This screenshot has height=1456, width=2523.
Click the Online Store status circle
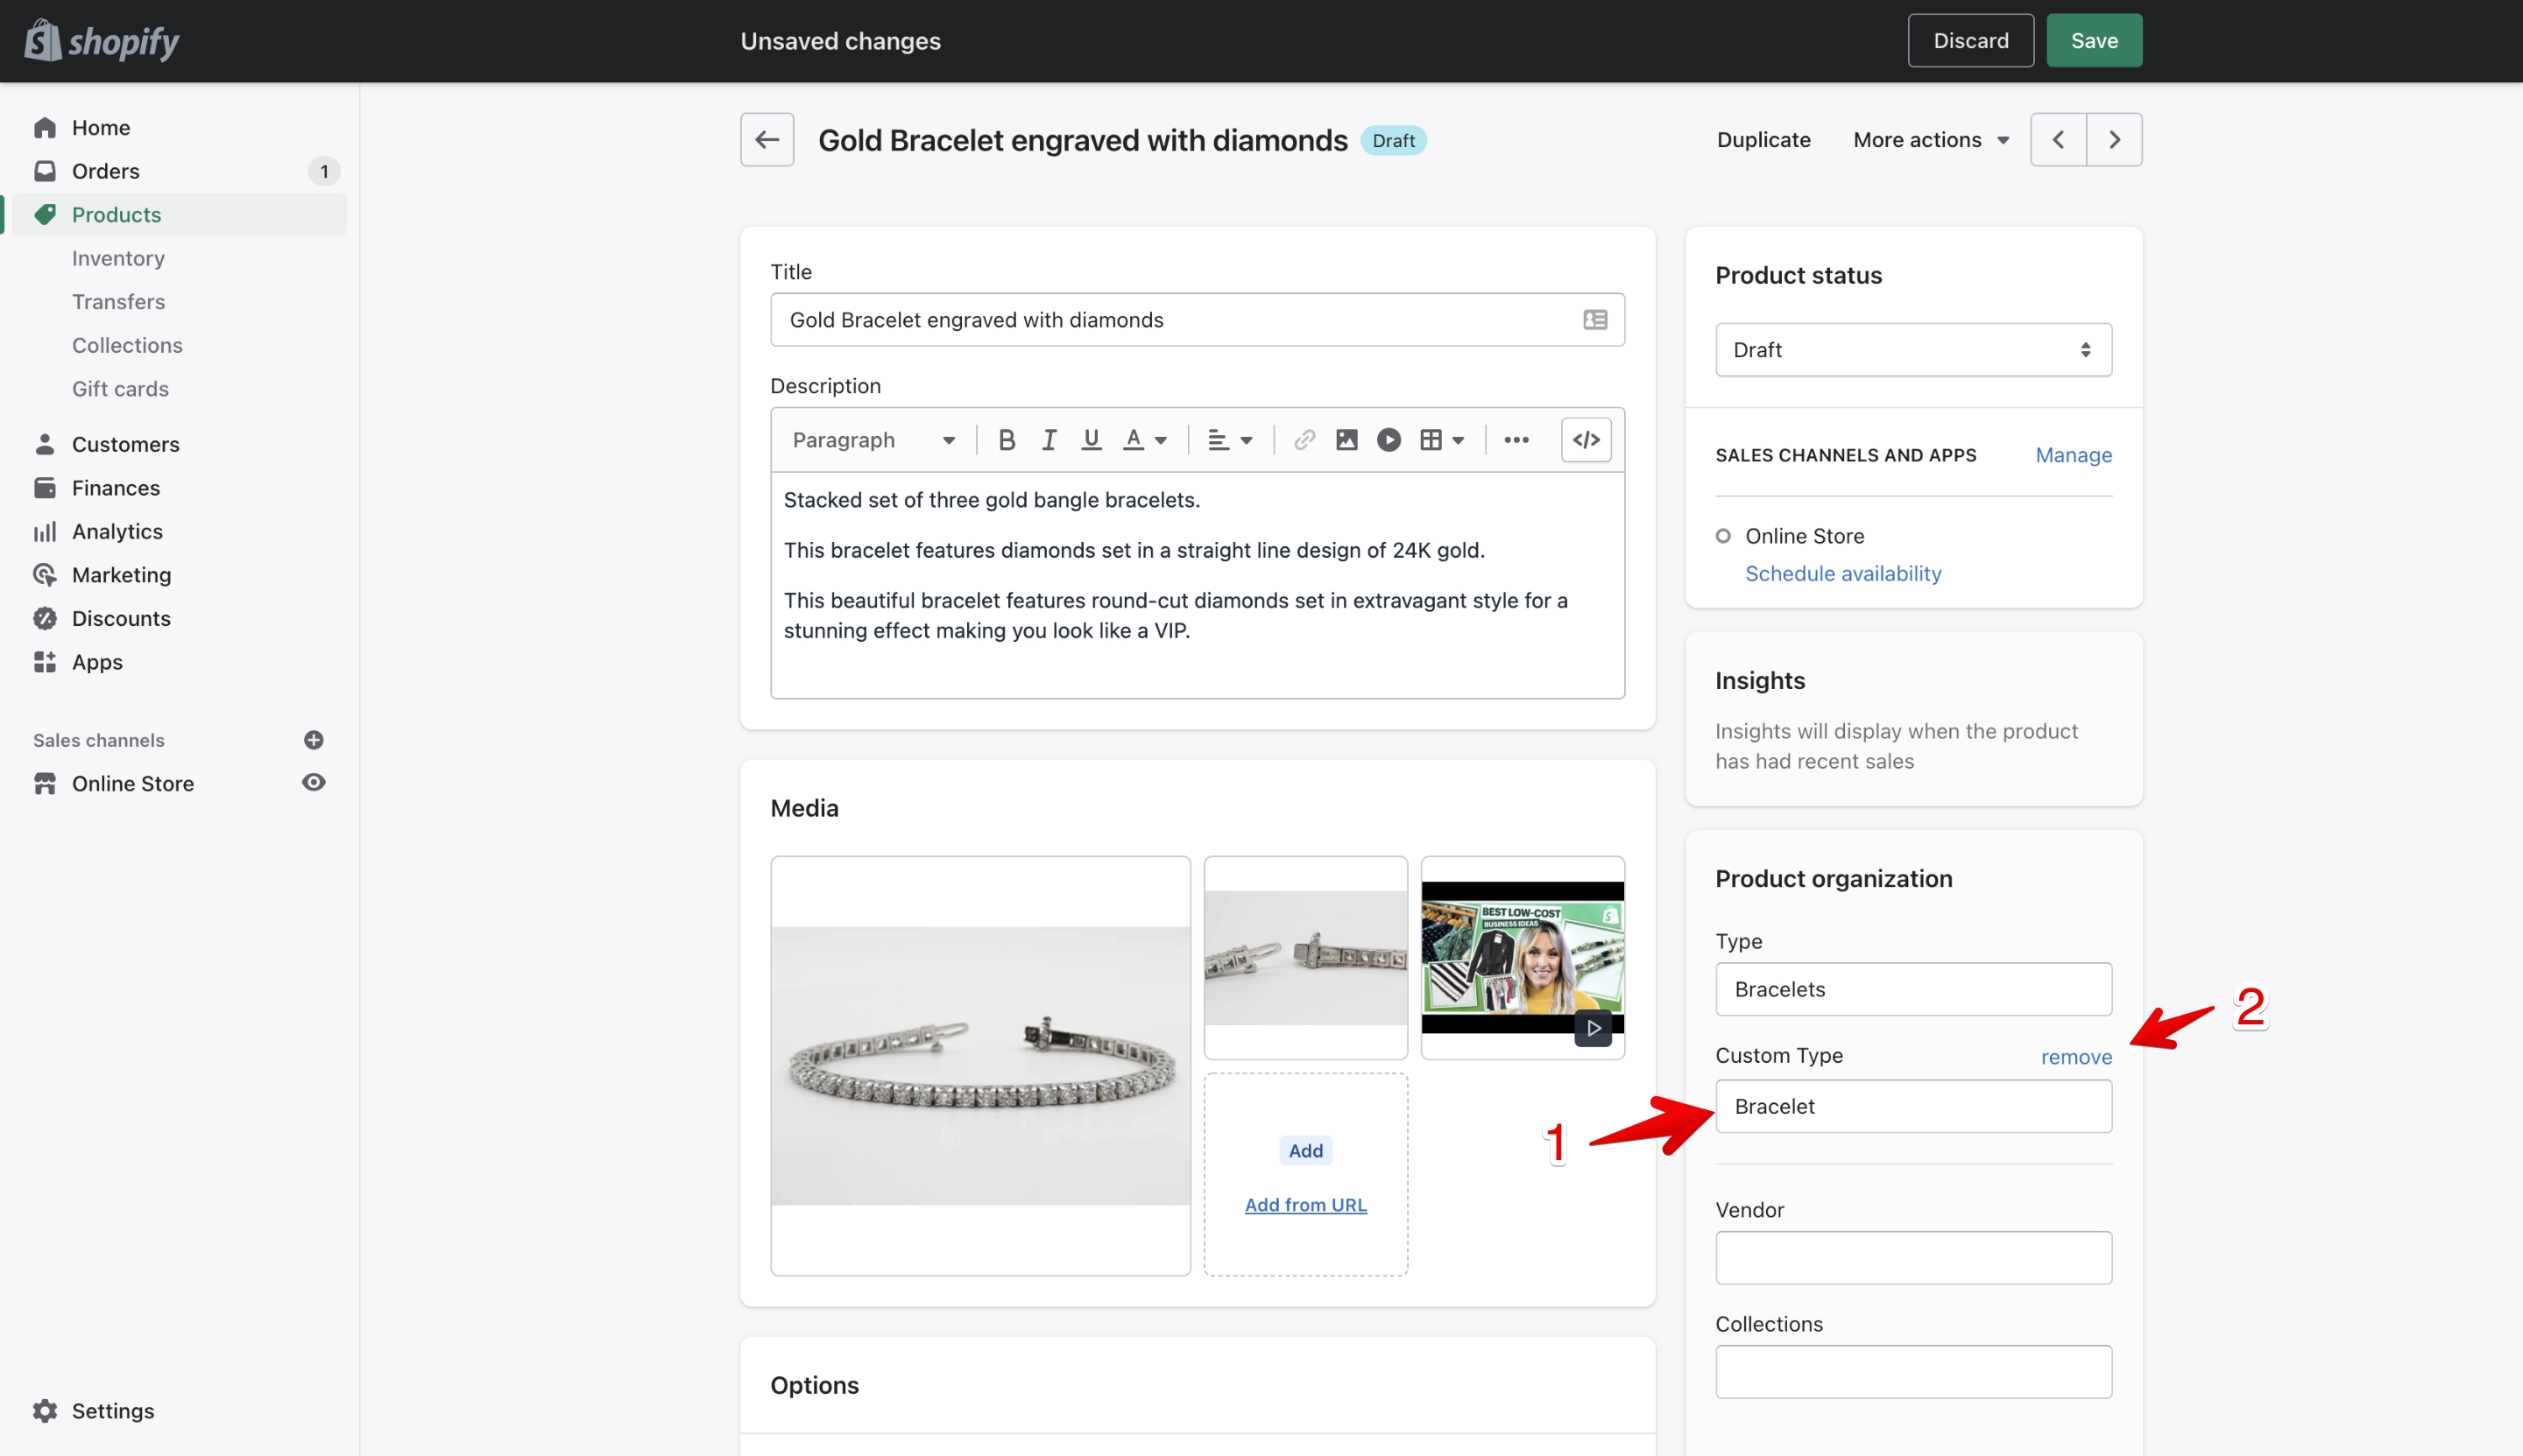(x=1721, y=536)
